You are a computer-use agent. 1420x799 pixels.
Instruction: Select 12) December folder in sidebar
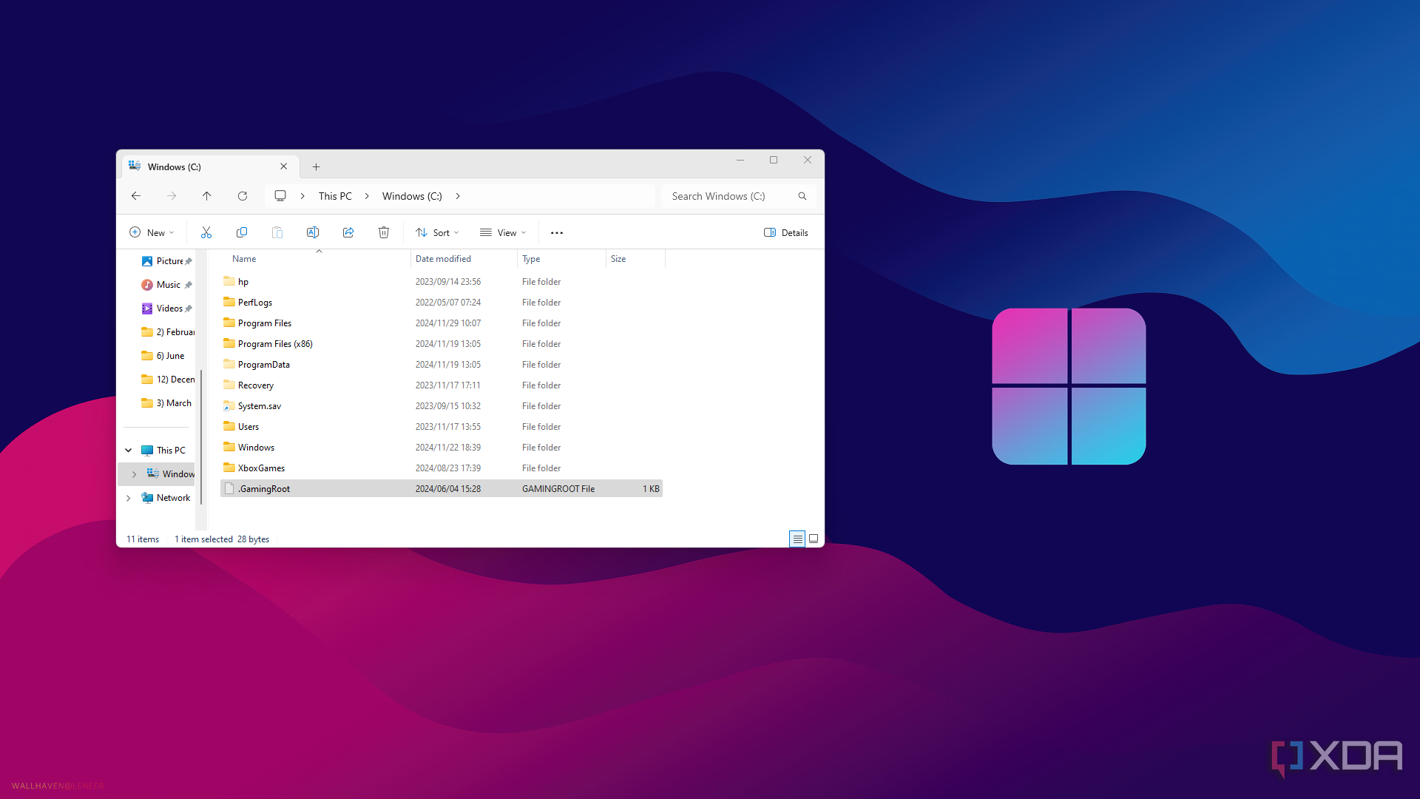pos(167,380)
